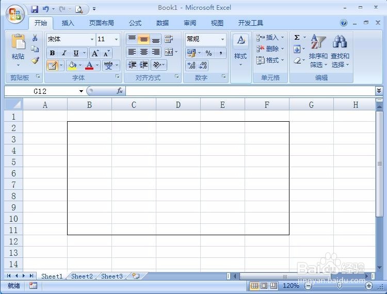Insert a function with fx button
This screenshot has width=387, height=294.
pos(120,91)
